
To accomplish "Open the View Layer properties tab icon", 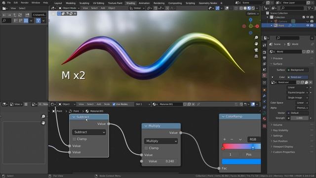I will pyautogui.click(x=265, y=64).
